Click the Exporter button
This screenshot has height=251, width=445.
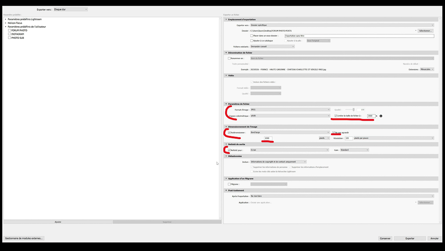(410, 239)
